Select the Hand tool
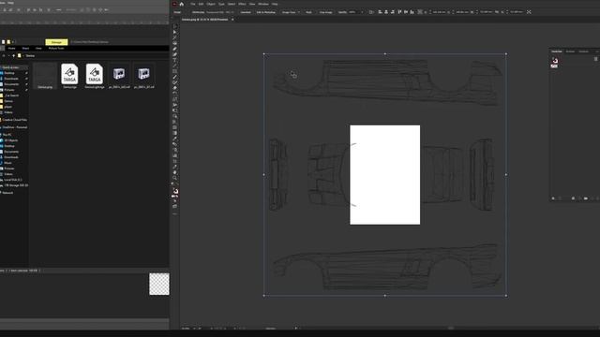The height and width of the screenshot is (337, 600). [175, 172]
